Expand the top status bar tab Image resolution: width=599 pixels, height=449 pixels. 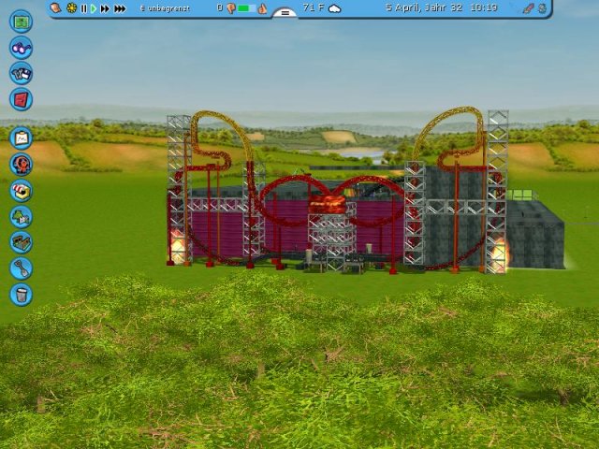pos(285,12)
